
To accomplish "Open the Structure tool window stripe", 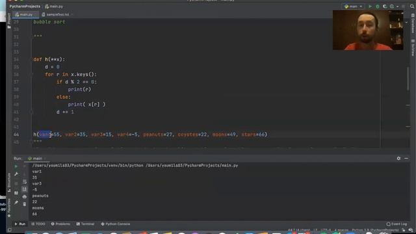I will [x=9, y=182].
